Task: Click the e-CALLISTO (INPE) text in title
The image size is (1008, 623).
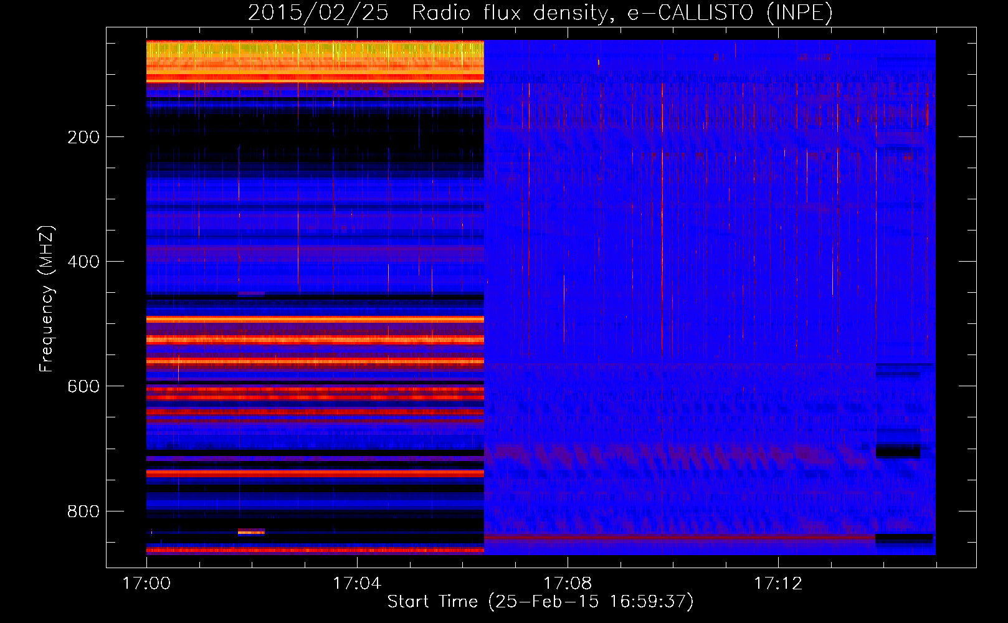Action: coord(730,12)
